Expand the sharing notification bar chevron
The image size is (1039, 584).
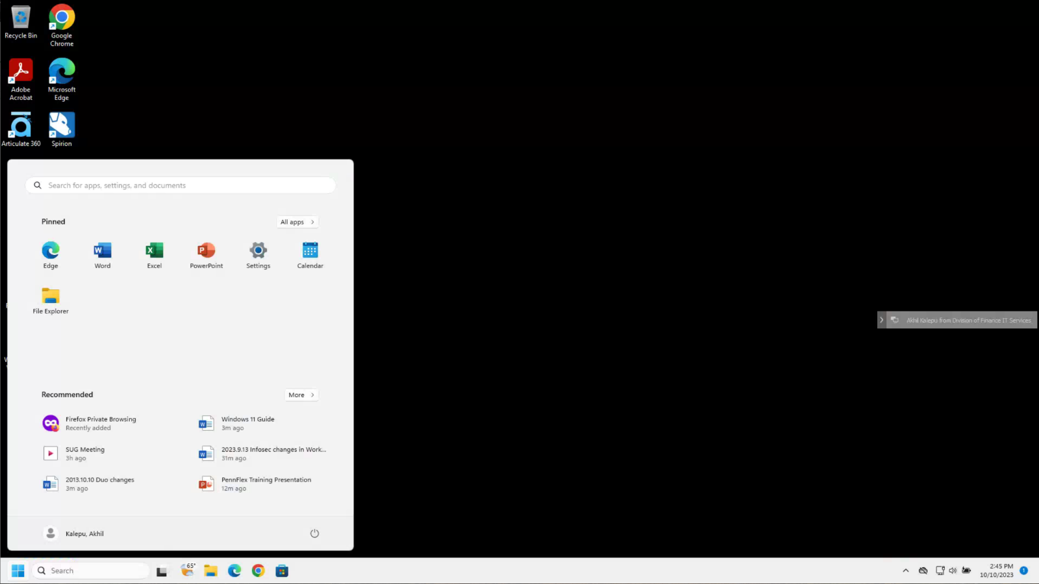(881, 320)
